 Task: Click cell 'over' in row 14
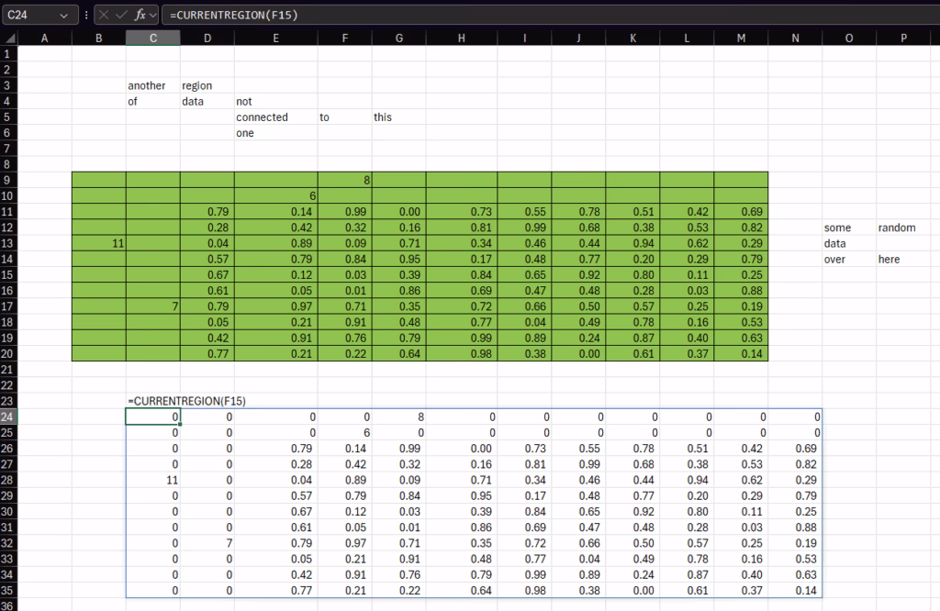pyautogui.click(x=849, y=260)
